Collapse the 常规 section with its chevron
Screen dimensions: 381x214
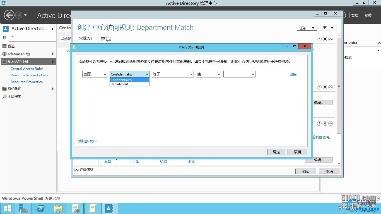[331, 39]
